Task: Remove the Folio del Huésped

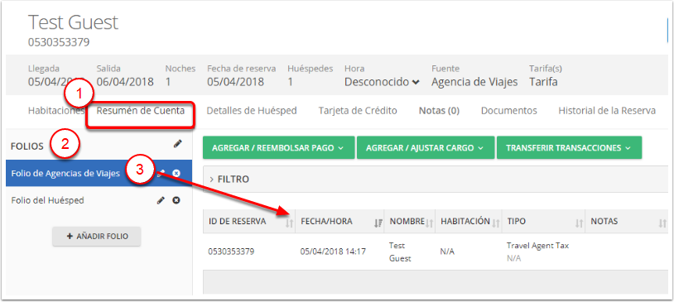Action: (176, 200)
